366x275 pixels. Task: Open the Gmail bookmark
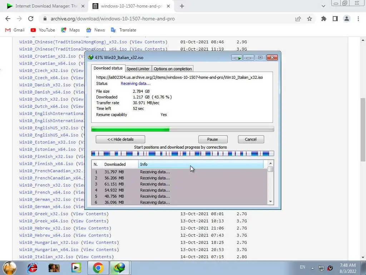pyautogui.click(x=15, y=30)
